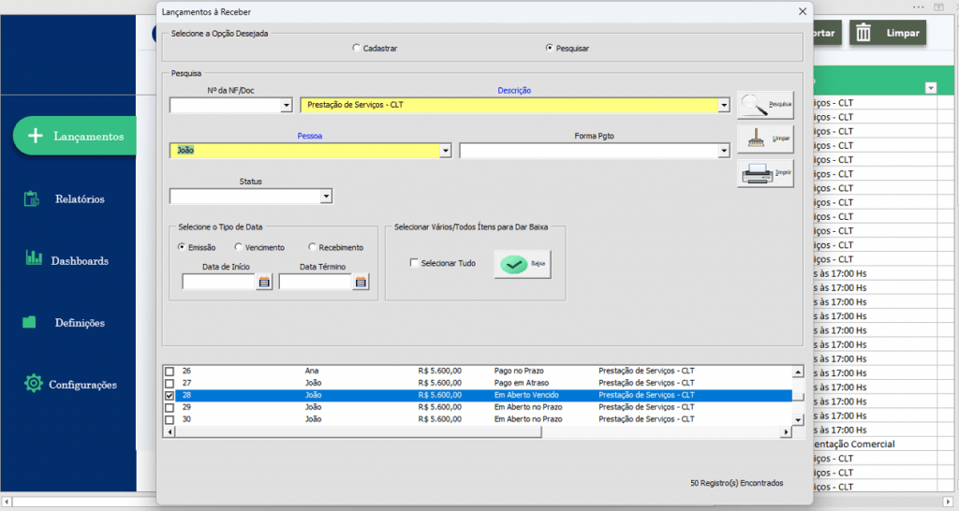Click the results list scroll-right arrow
This screenshot has width=959, height=511.
(x=786, y=431)
